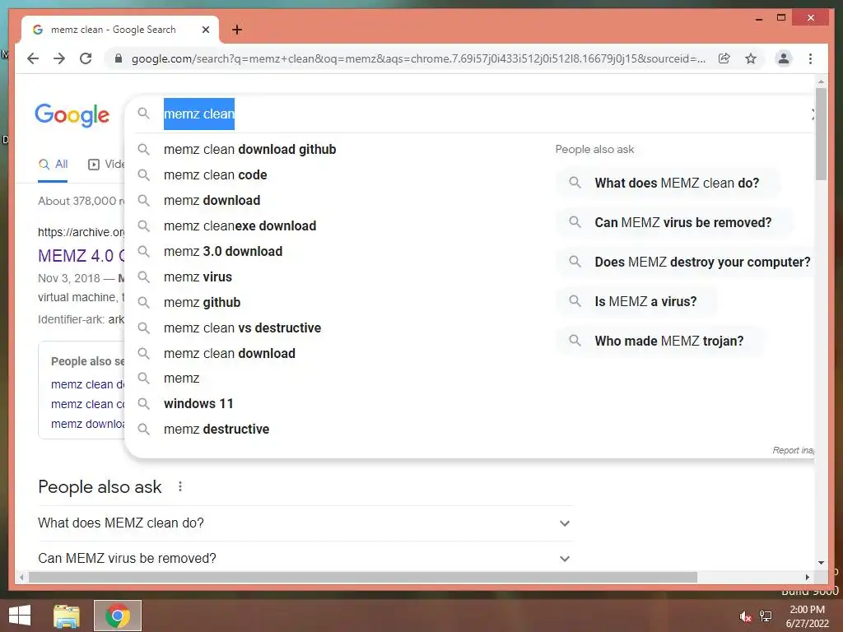The height and width of the screenshot is (632, 843).
Task: Switch to the Videos search tab
Action: [x=106, y=164]
